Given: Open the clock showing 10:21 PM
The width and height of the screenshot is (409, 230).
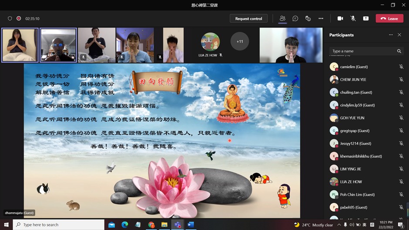Looking at the screenshot, I should click(386, 224).
